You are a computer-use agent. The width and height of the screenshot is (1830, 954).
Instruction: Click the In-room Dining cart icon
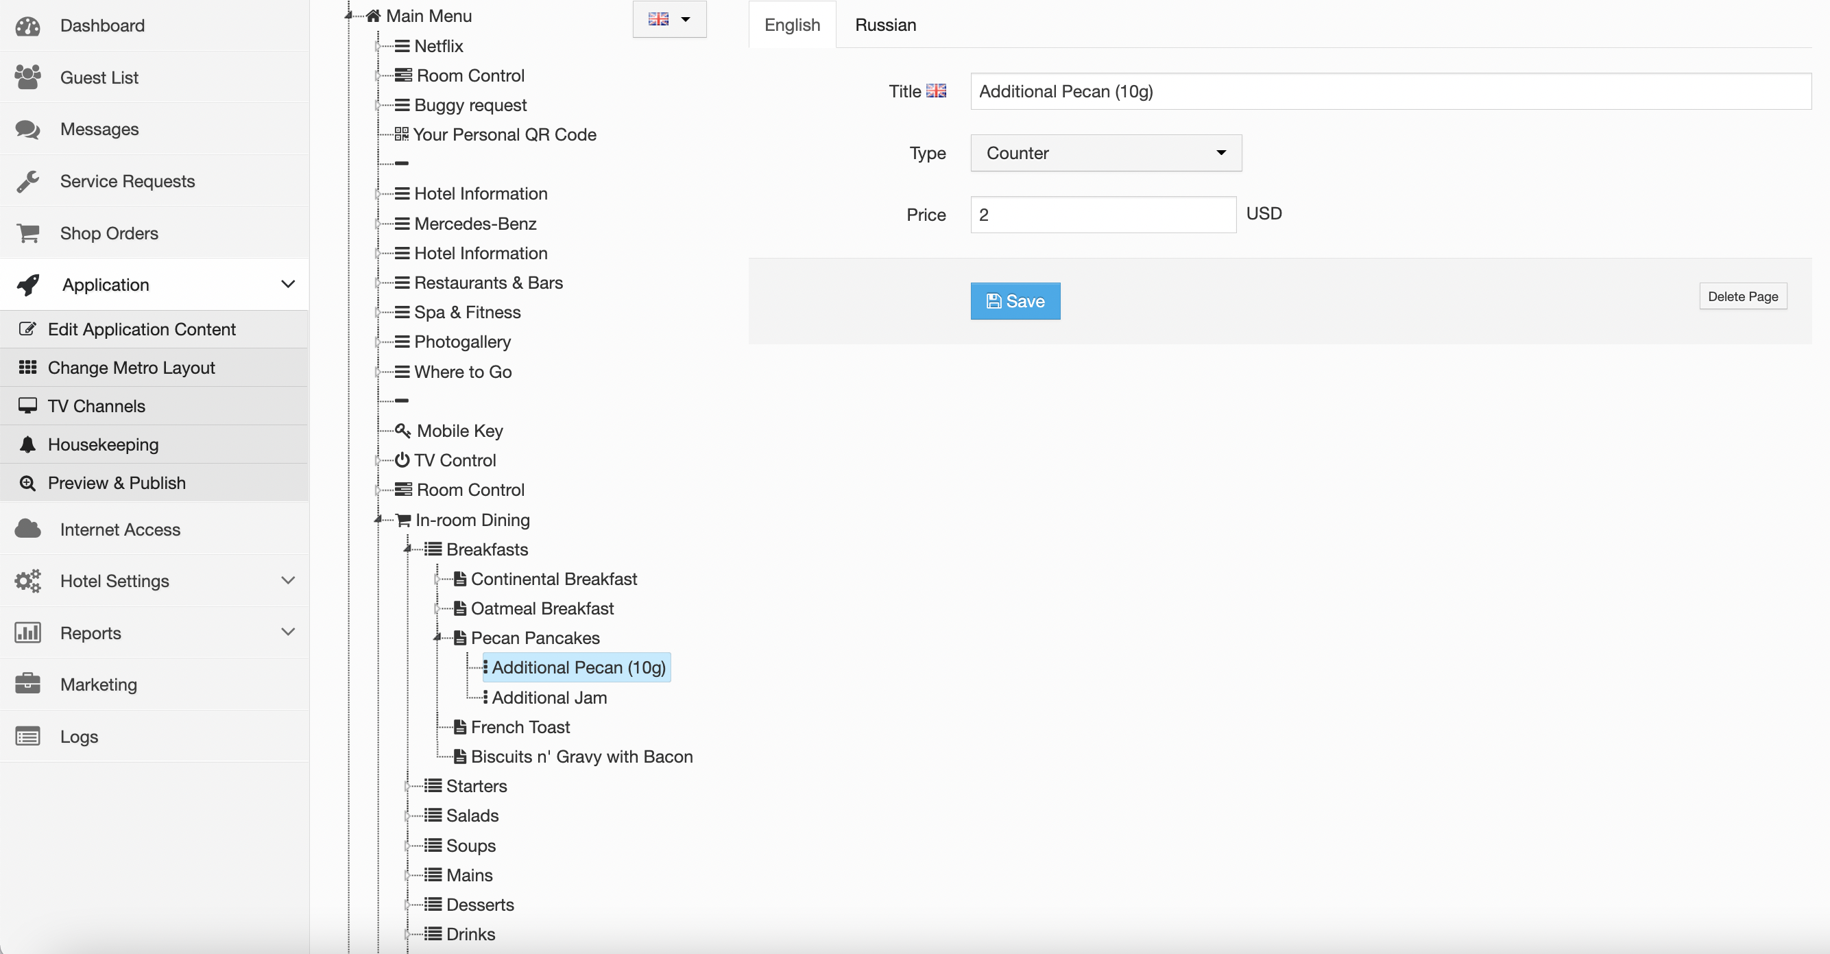point(404,520)
